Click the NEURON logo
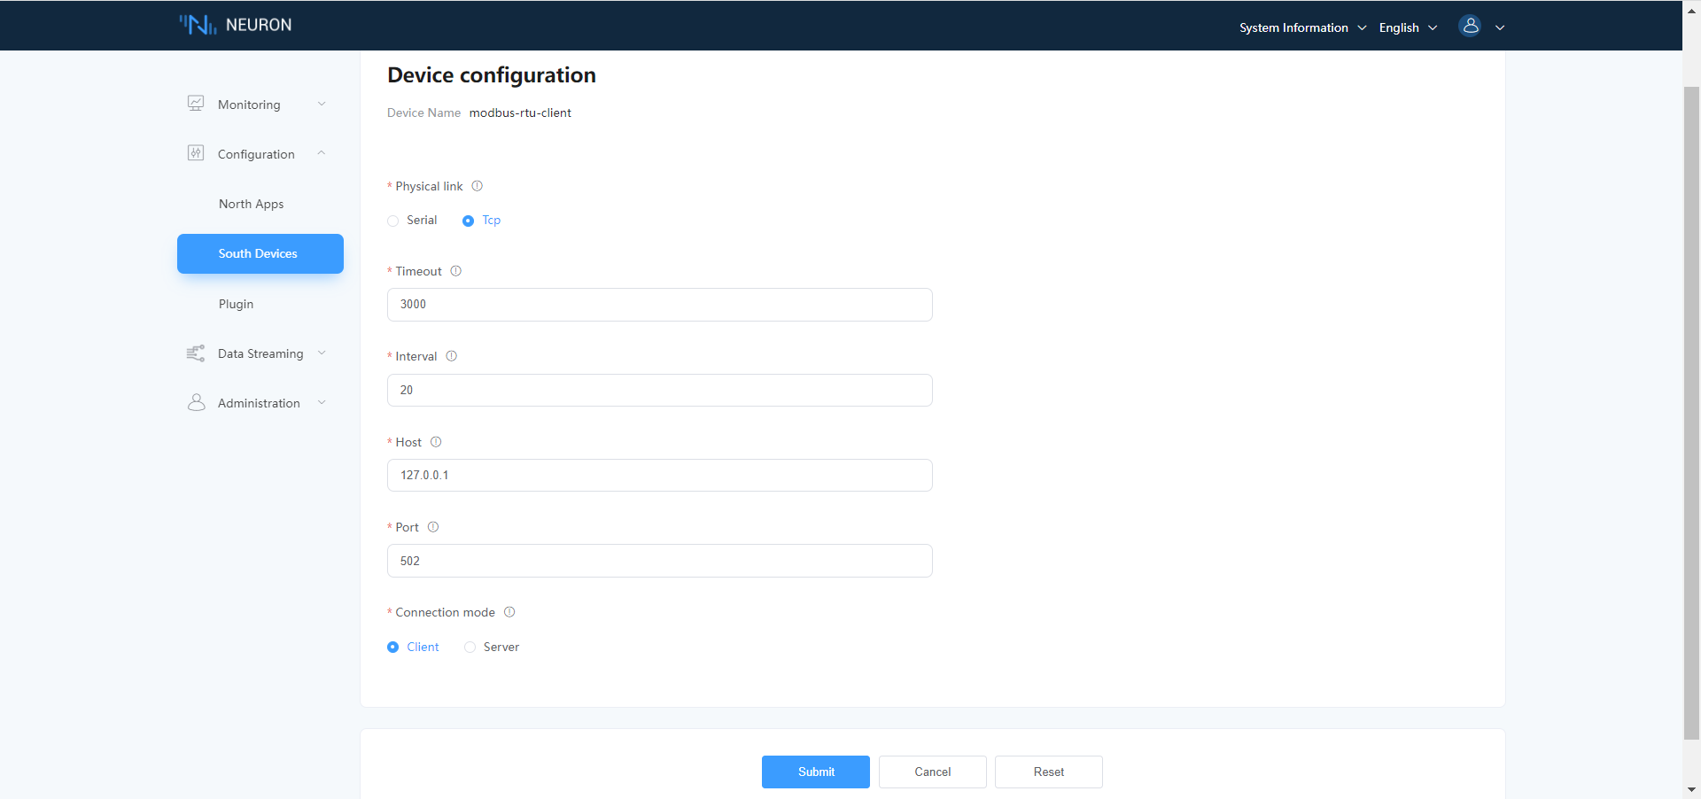 (235, 24)
